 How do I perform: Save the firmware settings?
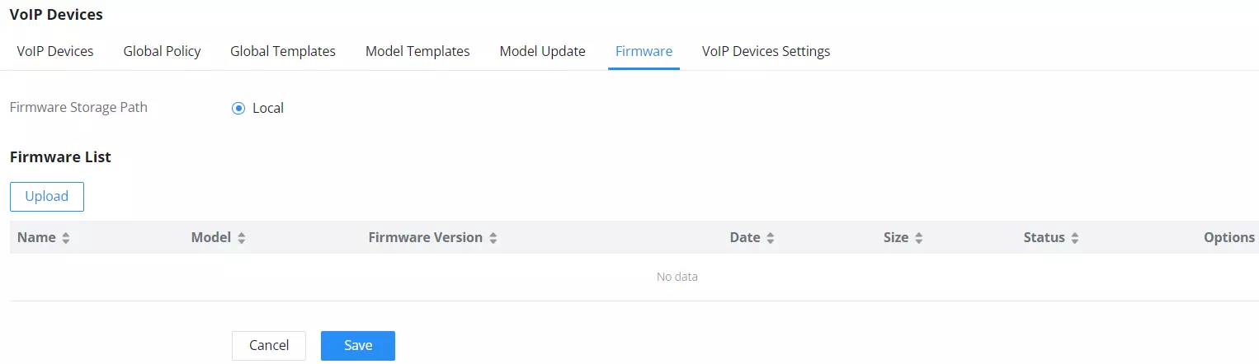pos(358,346)
